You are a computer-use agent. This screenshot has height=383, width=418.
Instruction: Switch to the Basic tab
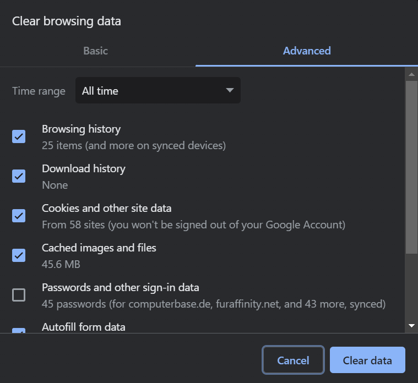96,51
